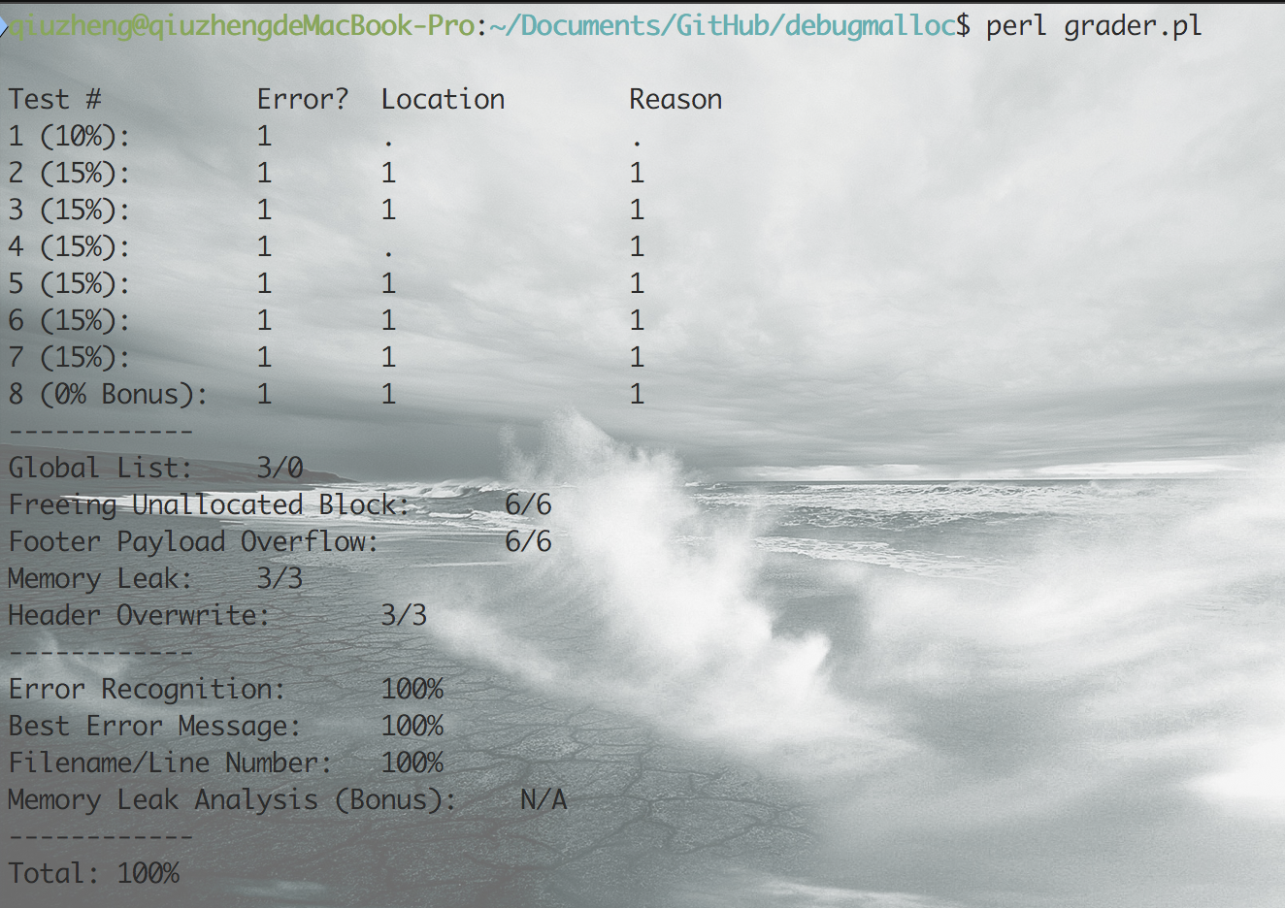This screenshot has width=1285, height=908.
Task: Click the Freeing Unallocated Block score '6/6'
Action: click(528, 504)
